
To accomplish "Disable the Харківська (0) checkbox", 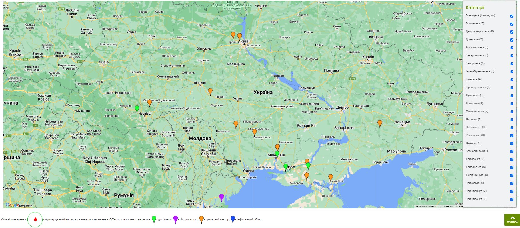I will pyautogui.click(x=512, y=160).
